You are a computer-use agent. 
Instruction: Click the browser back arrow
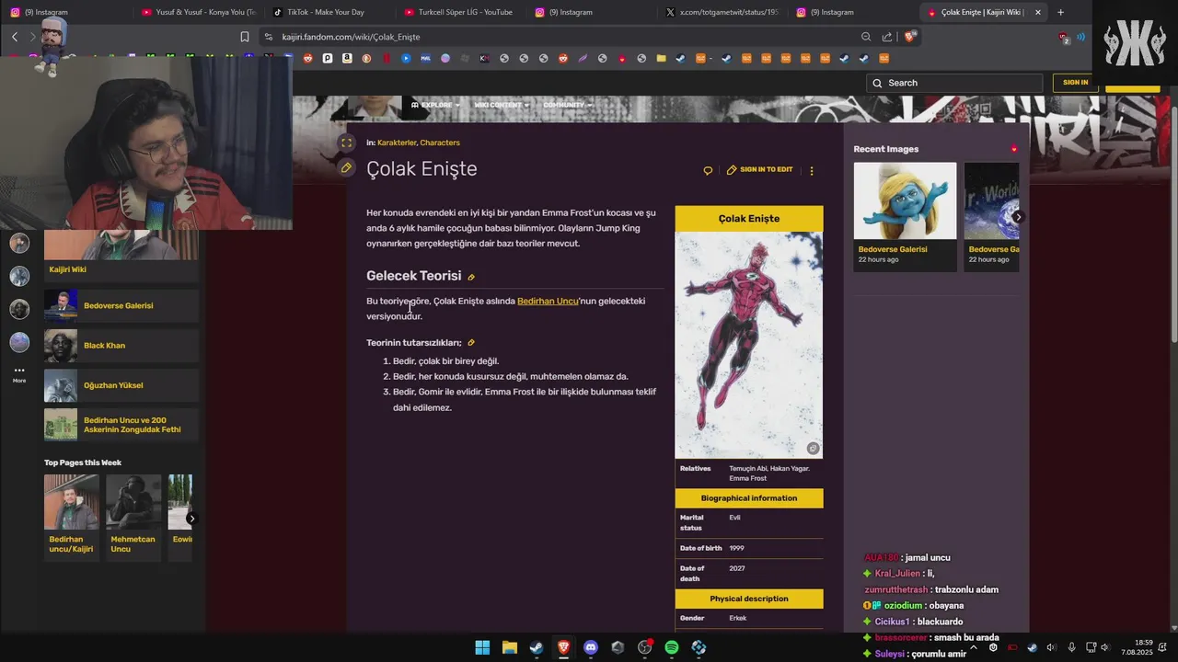point(15,37)
